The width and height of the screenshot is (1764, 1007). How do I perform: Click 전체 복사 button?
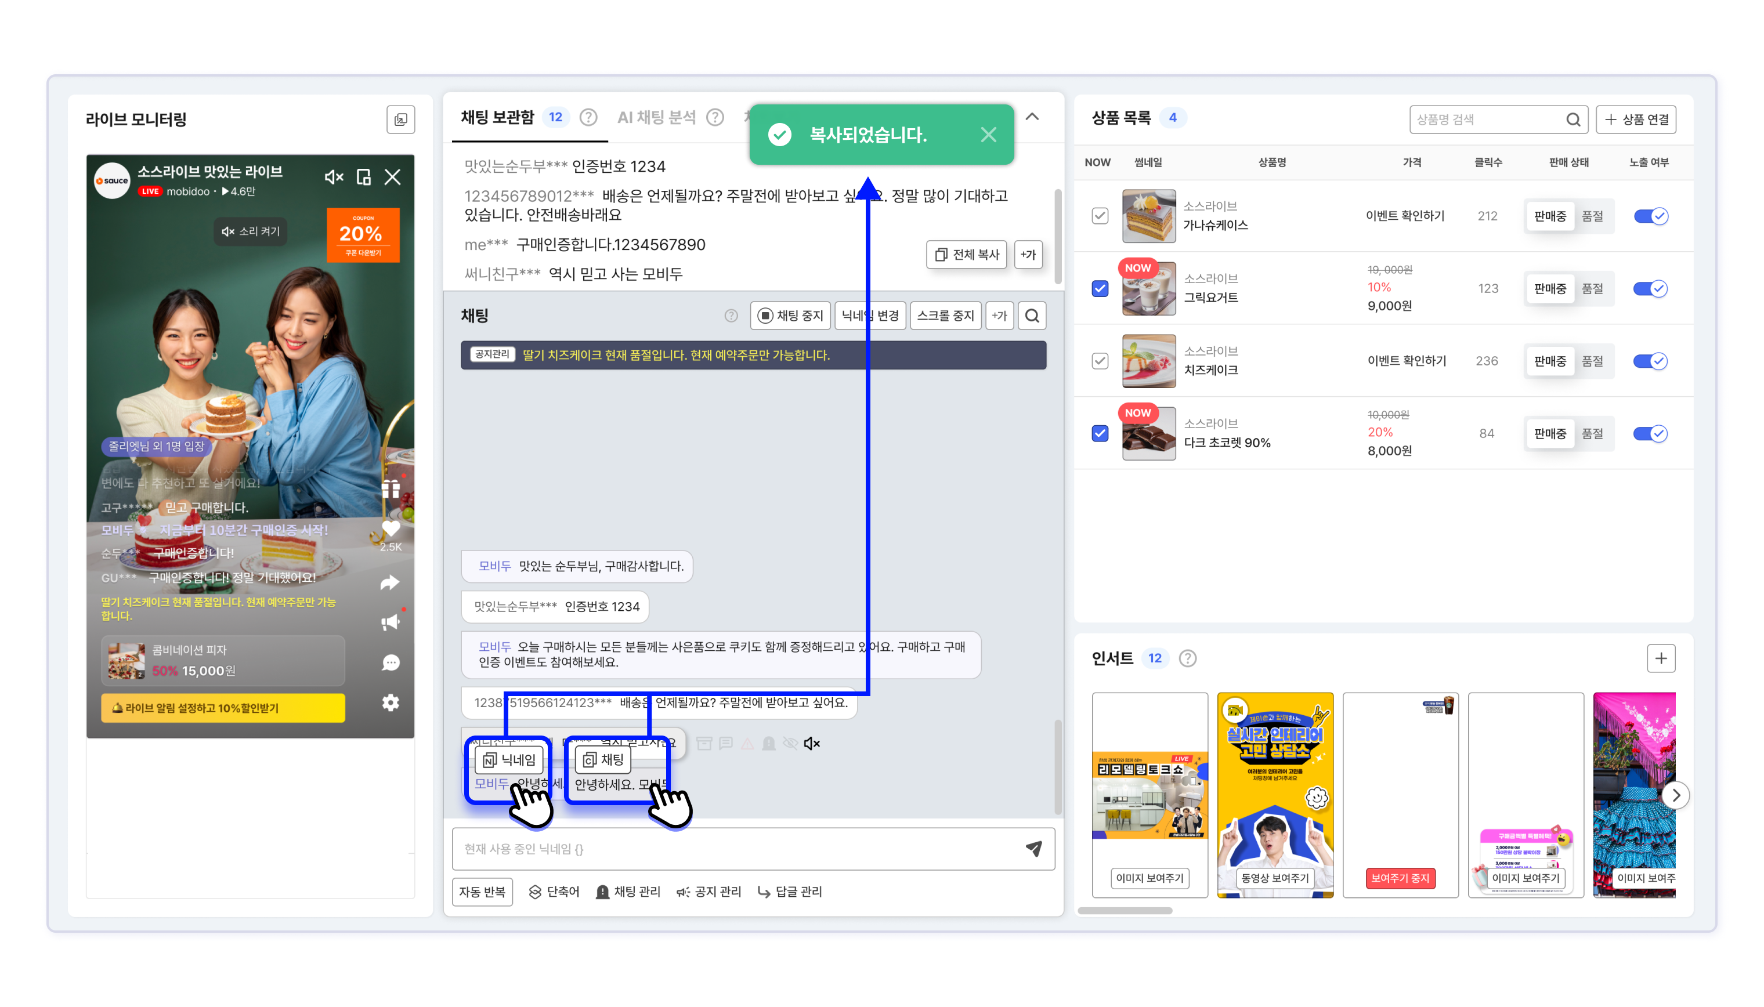pos(966,255)
